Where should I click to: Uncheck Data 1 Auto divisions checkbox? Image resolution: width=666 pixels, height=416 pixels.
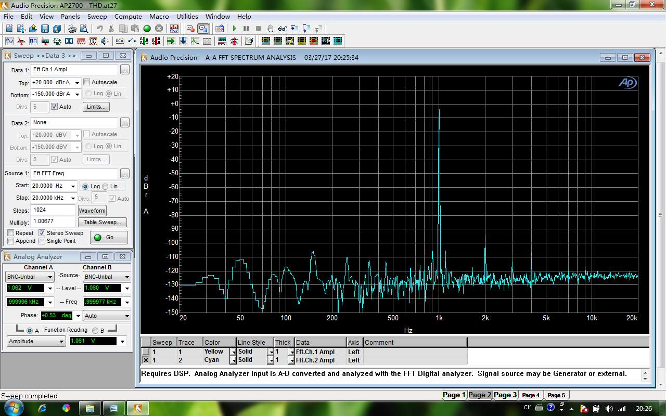point(54,107)
